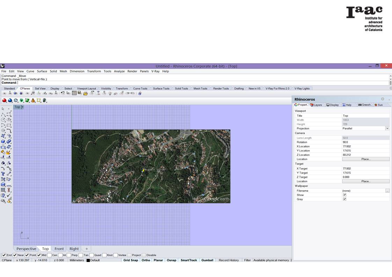
Task: Open the Projection dropdown in Properties
Action: 387,129
